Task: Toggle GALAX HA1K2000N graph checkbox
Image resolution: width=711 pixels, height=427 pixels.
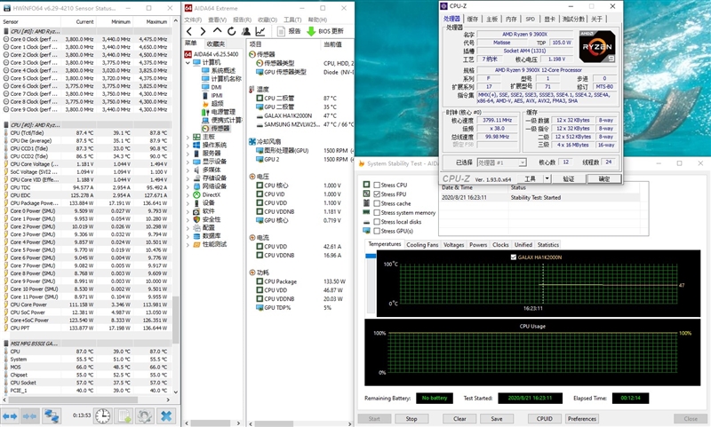Action: (514, 257)
